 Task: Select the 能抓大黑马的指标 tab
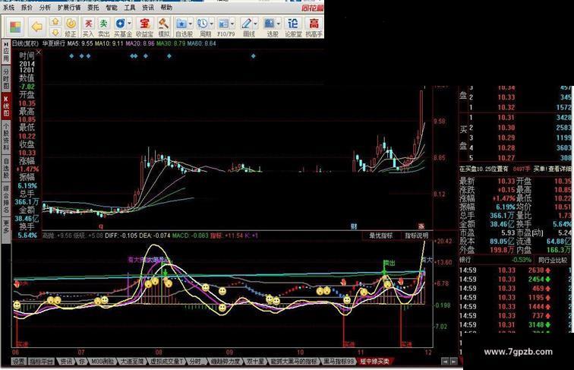(294, 362)
